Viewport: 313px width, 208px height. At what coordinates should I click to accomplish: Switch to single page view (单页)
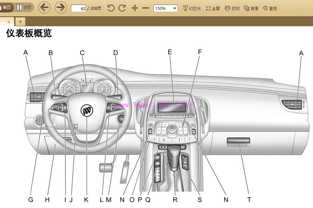(6, 8)
